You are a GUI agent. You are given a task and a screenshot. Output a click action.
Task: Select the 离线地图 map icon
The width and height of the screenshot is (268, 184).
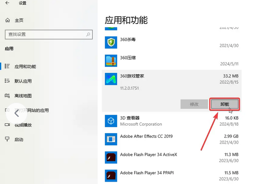(x=7, y=96)
